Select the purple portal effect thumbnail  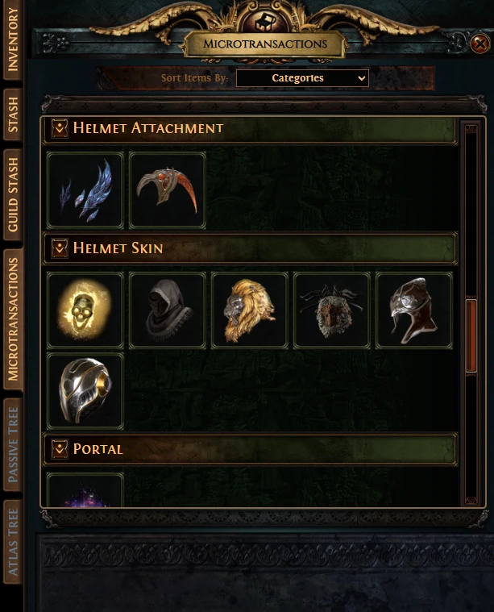(x=85, y=490)
